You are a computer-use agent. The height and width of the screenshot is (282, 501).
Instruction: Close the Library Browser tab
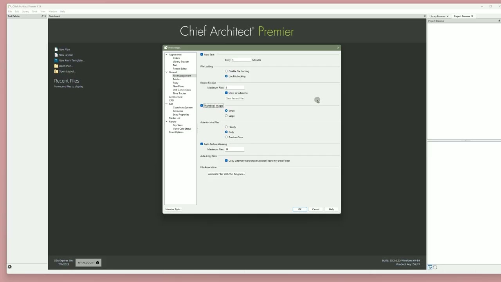click(x=447, y=16)
